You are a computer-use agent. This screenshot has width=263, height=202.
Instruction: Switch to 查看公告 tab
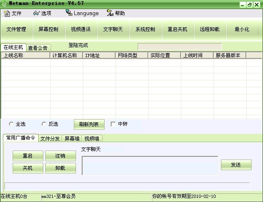point(38,48)
